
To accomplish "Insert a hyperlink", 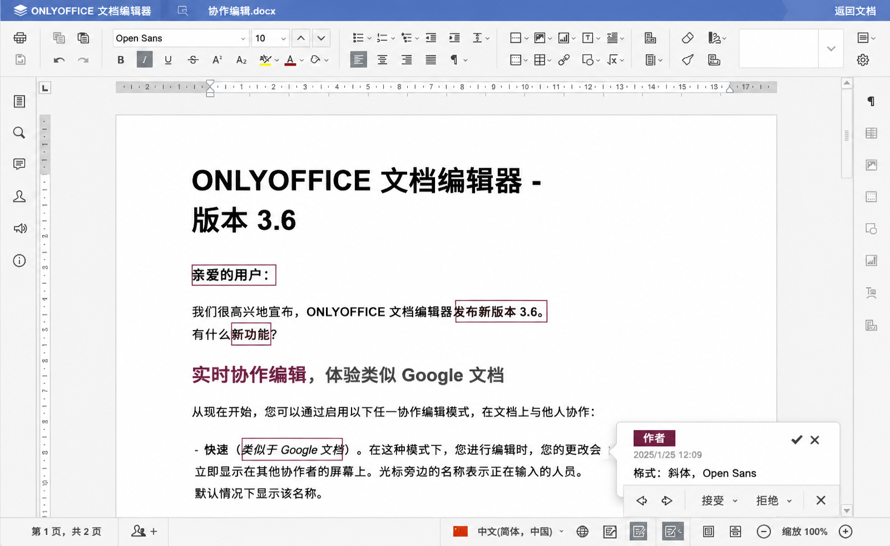I will tap(564, 60).
